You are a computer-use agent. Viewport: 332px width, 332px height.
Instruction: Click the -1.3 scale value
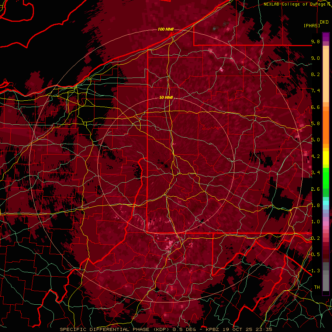pyautogui.click(x=314, y=271)
